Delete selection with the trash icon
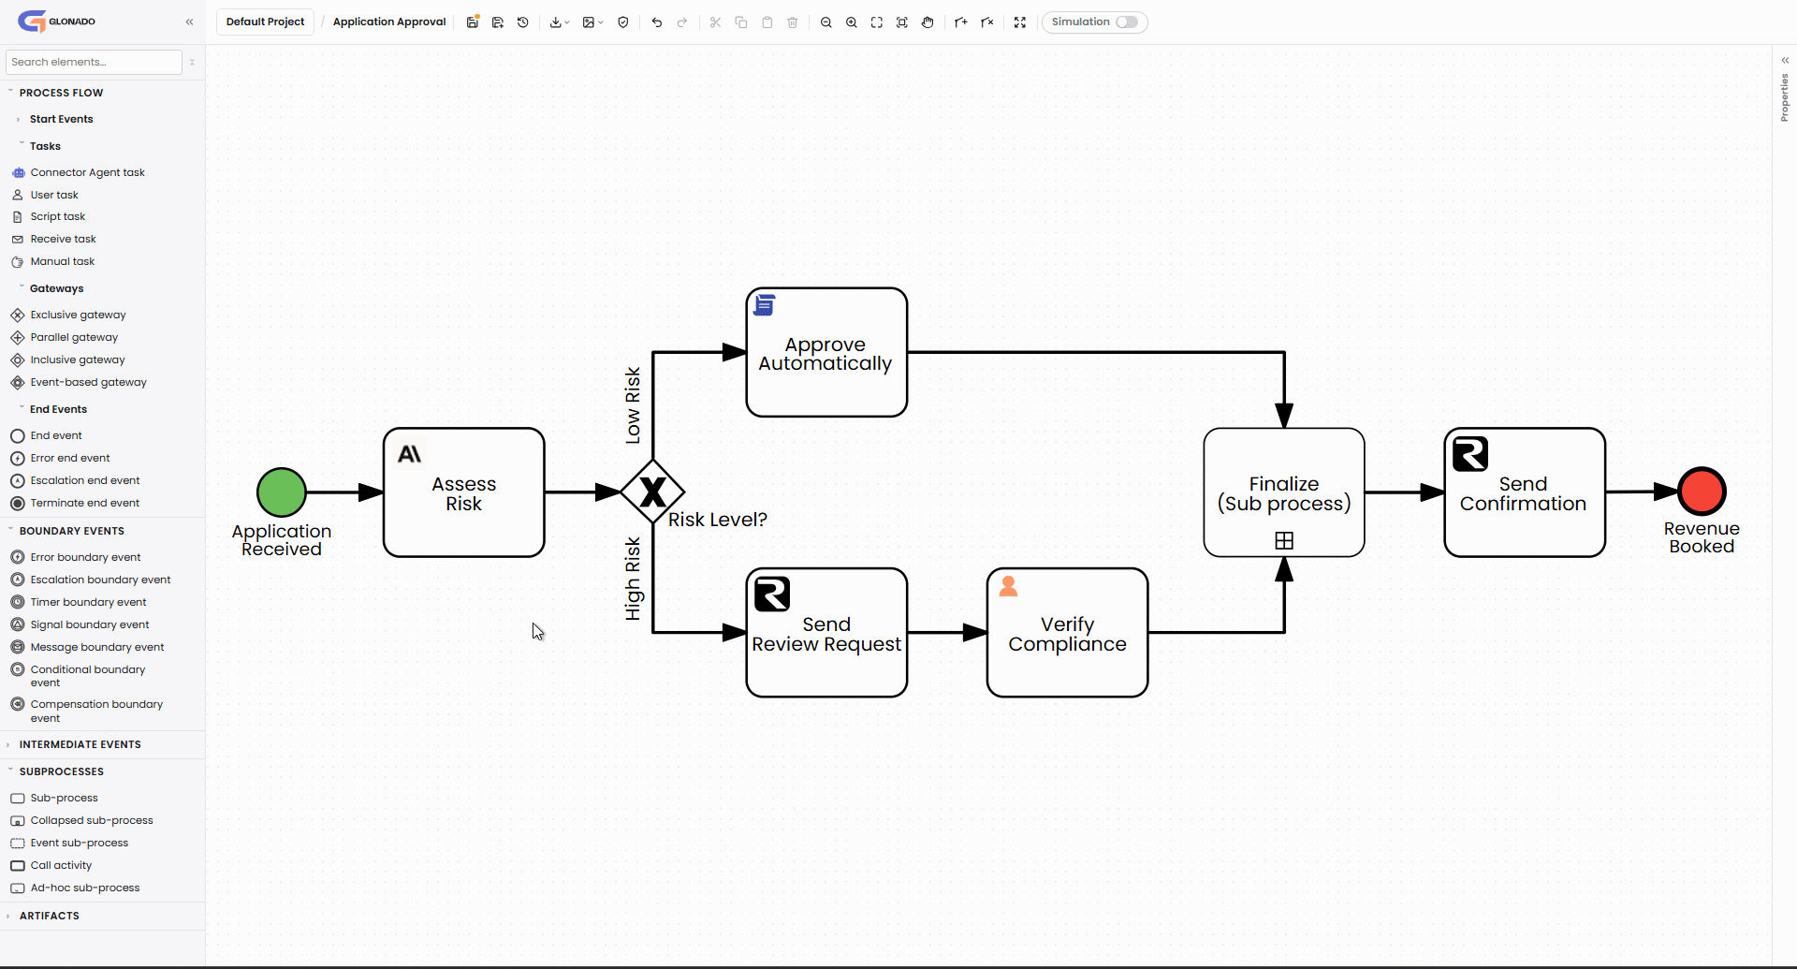This screenshot has height=969, width=1797. [793, 22]
